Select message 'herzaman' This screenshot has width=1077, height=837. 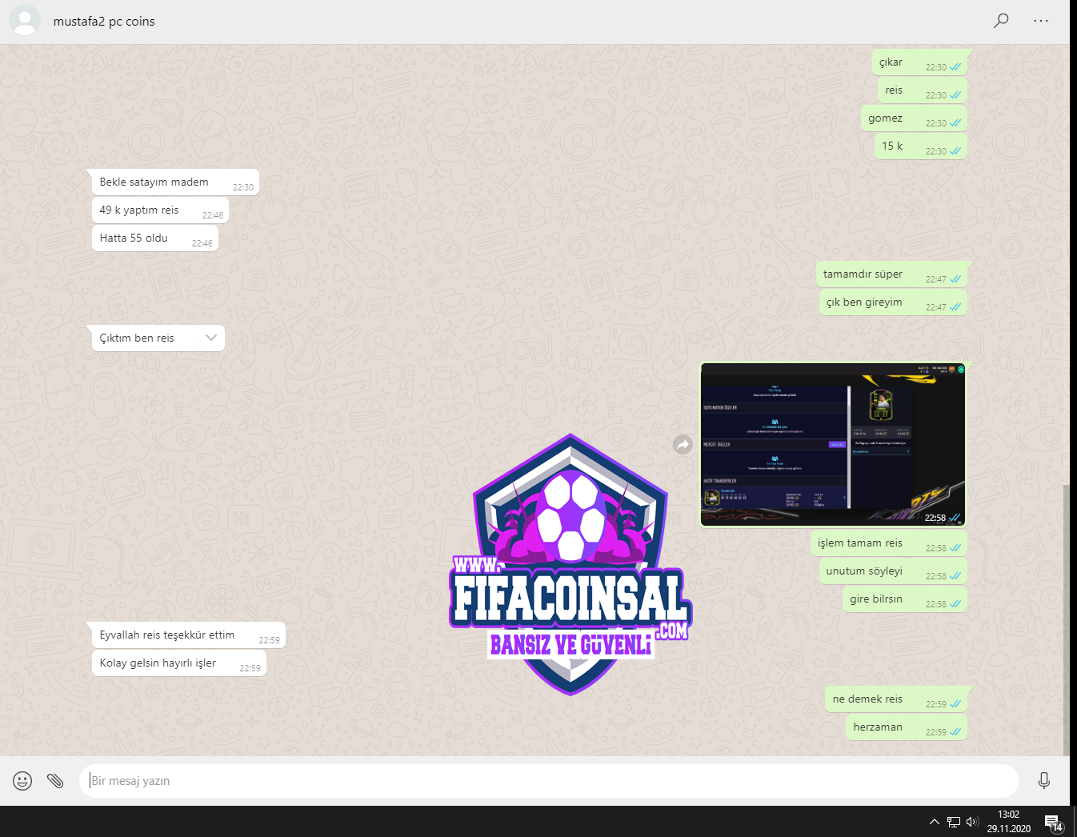[x=907, y=727]
